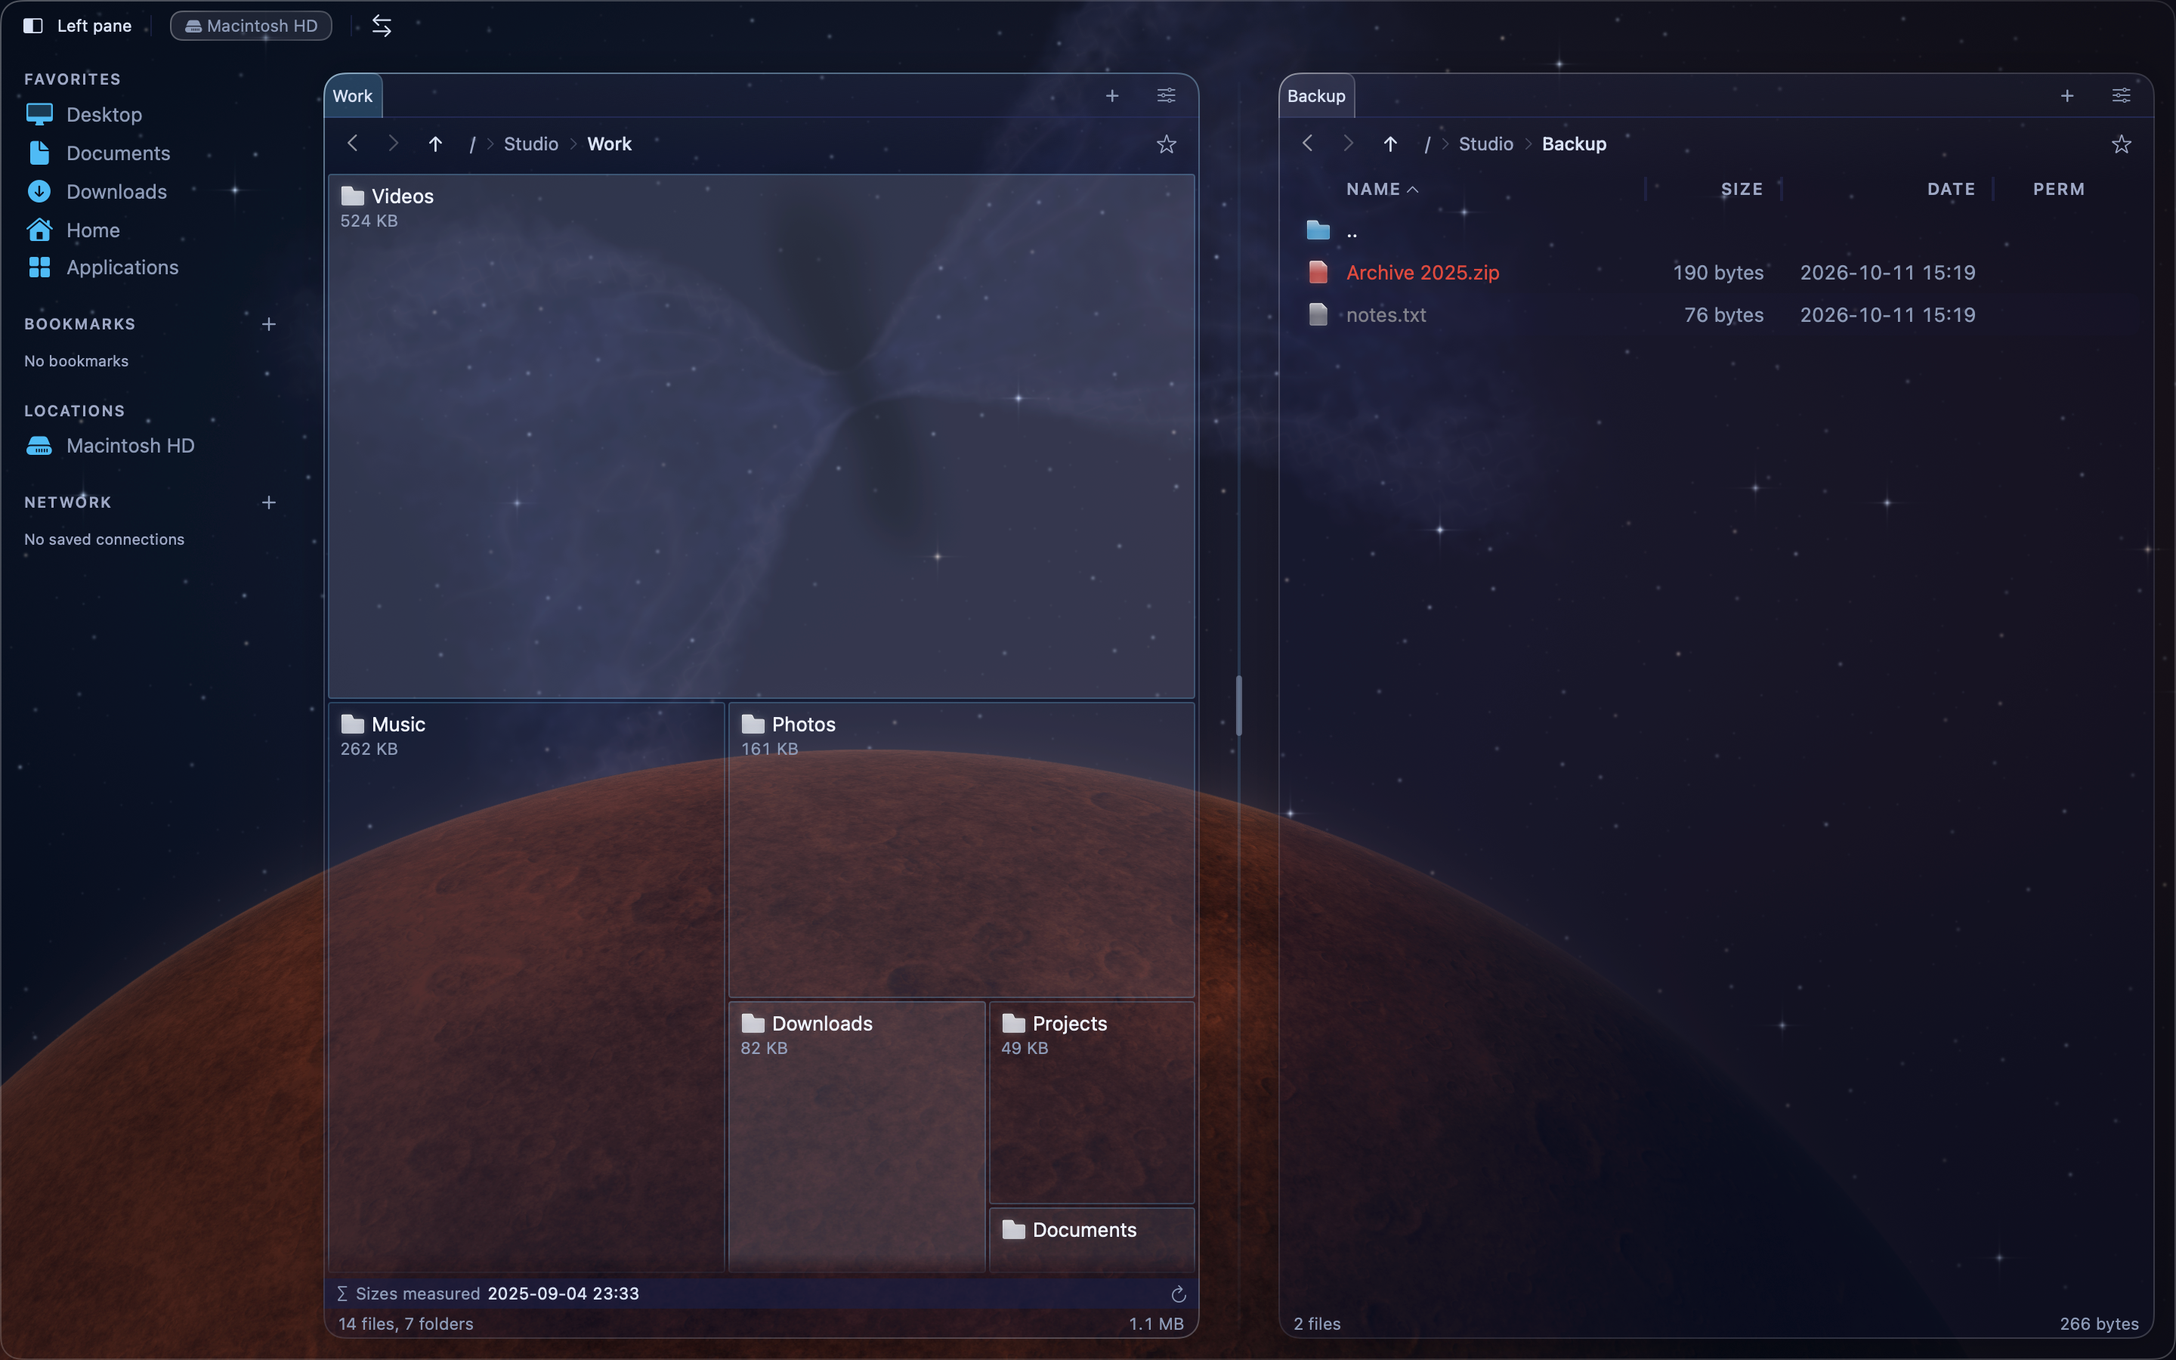Go up one folder in Backup pane
The image size is (2176, 1360).
coord(1390,143)
